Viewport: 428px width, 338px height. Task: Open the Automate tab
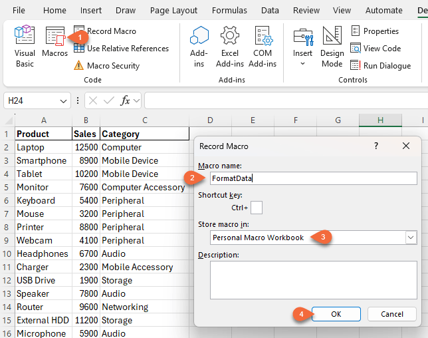click(383, 11)
